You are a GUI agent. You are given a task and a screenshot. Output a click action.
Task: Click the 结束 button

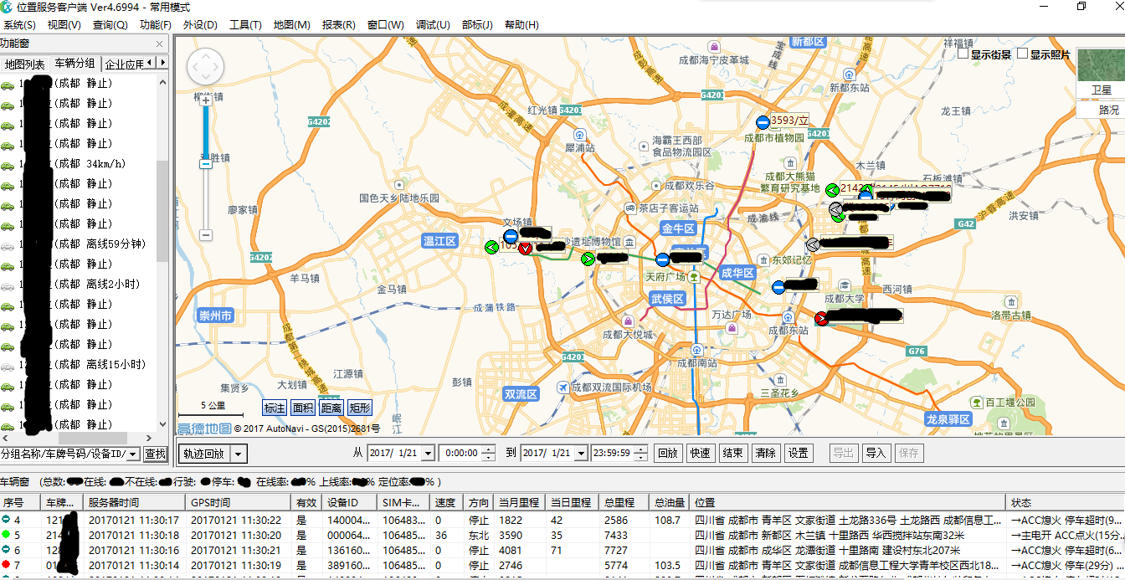coord(733,454)
